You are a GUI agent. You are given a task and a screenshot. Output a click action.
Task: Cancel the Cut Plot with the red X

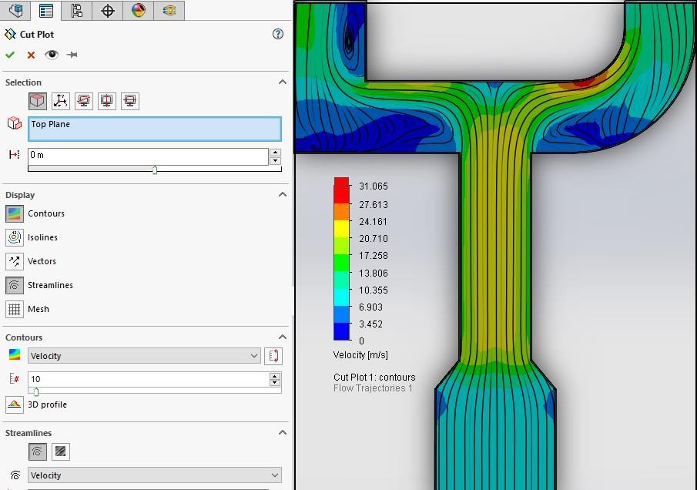click(31, 55)
